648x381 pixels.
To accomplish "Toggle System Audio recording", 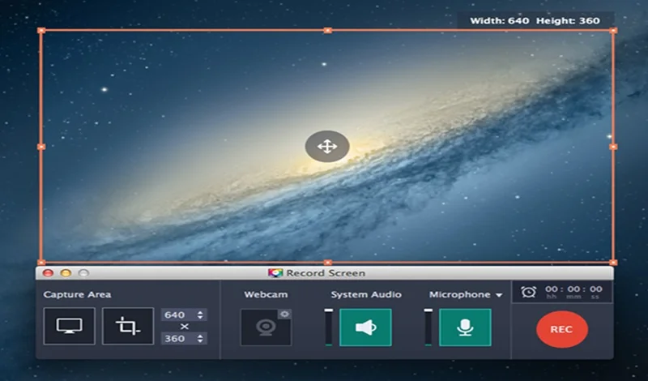I will (365, 327).
